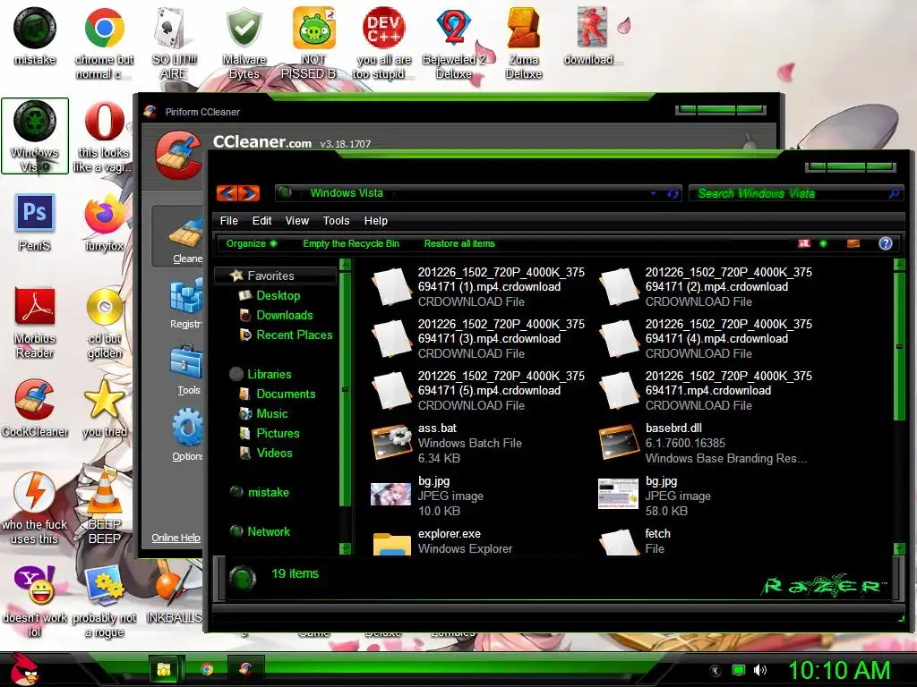The height and width of the screenshot is (687, 917).
Task: Open the 'cd but golden' disc icon
Action: click(x=104, y=322)
